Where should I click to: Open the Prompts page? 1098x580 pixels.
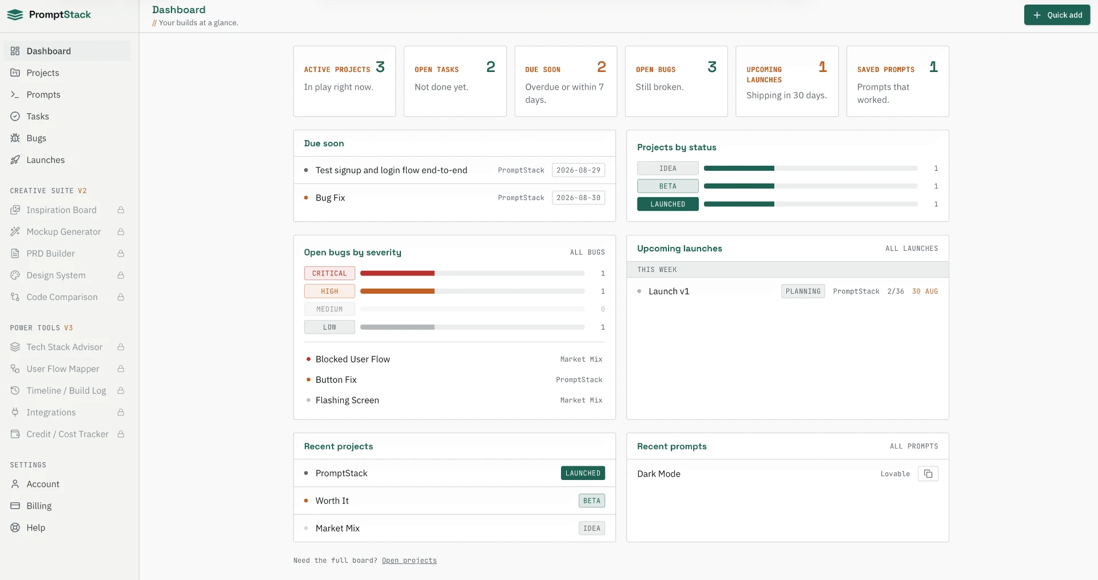[x=67, y=94]
